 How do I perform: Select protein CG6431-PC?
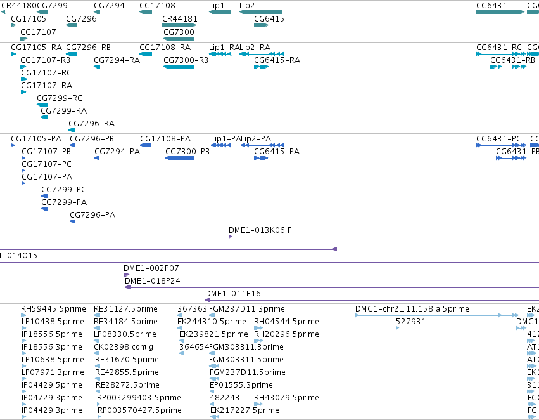501,145
